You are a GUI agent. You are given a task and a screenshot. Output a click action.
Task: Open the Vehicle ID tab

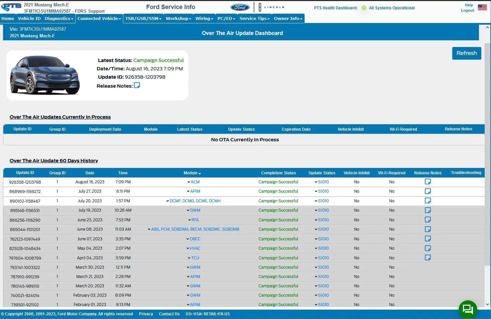point(29,19)
